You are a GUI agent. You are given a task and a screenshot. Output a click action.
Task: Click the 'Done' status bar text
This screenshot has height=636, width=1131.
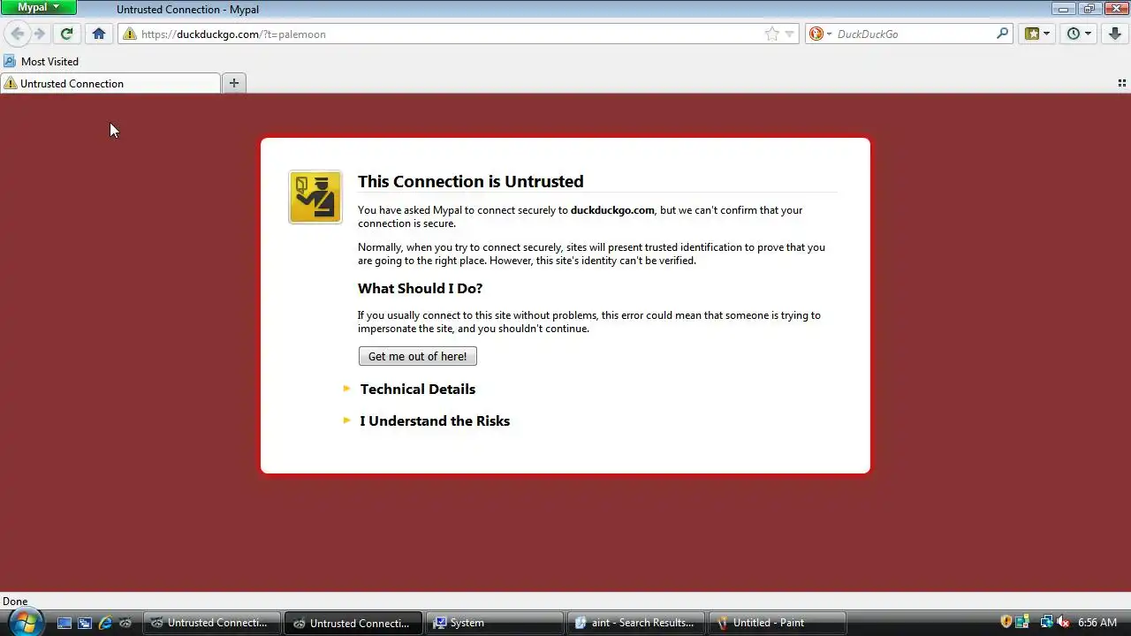[x=15, y=602]
